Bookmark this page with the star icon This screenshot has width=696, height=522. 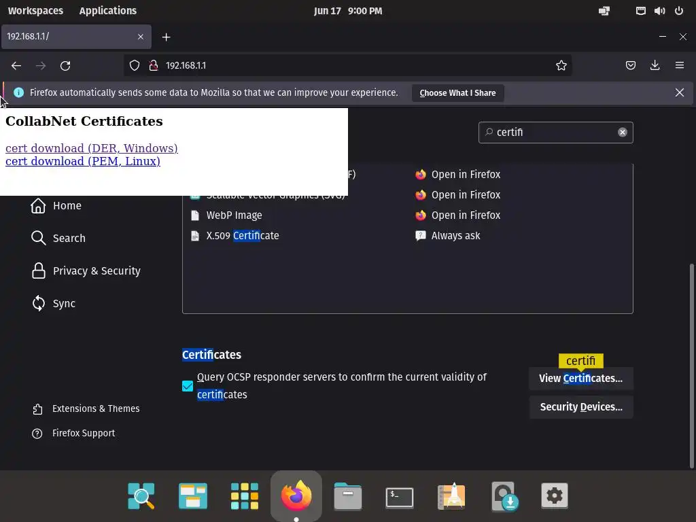(x=561, y=66)
